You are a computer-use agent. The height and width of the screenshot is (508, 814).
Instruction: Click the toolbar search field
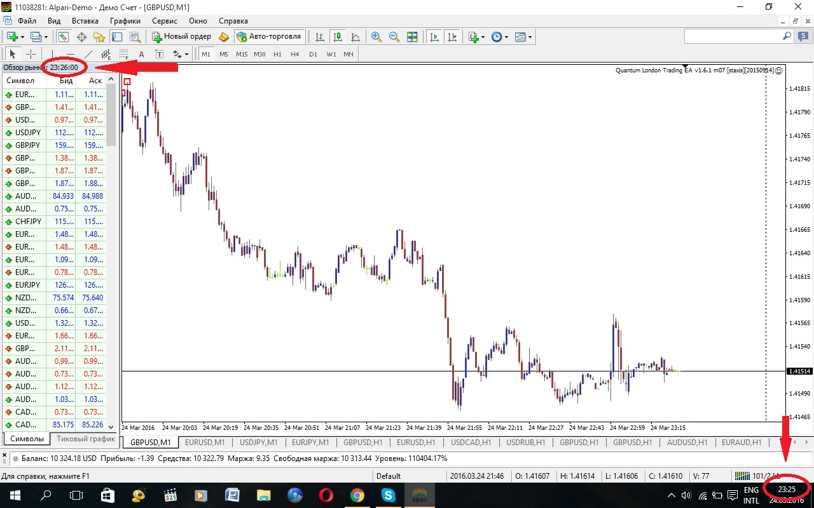[738, 37]
